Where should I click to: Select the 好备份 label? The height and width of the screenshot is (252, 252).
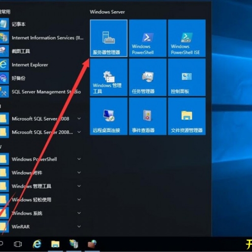click(x=19, y=78)
